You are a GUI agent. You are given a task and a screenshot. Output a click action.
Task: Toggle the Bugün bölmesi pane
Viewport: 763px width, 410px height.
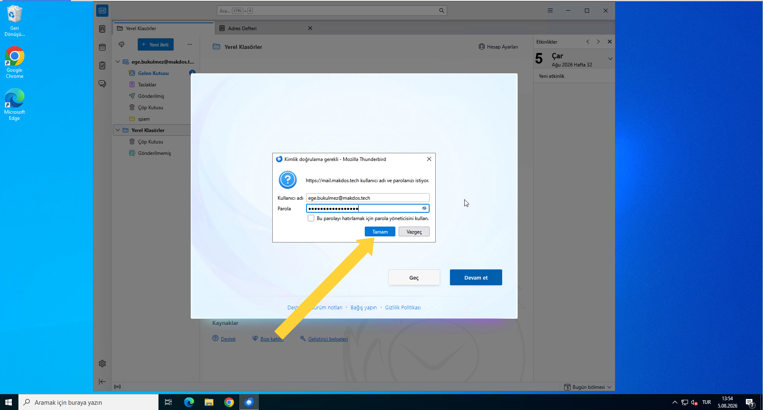coord(588,387)
